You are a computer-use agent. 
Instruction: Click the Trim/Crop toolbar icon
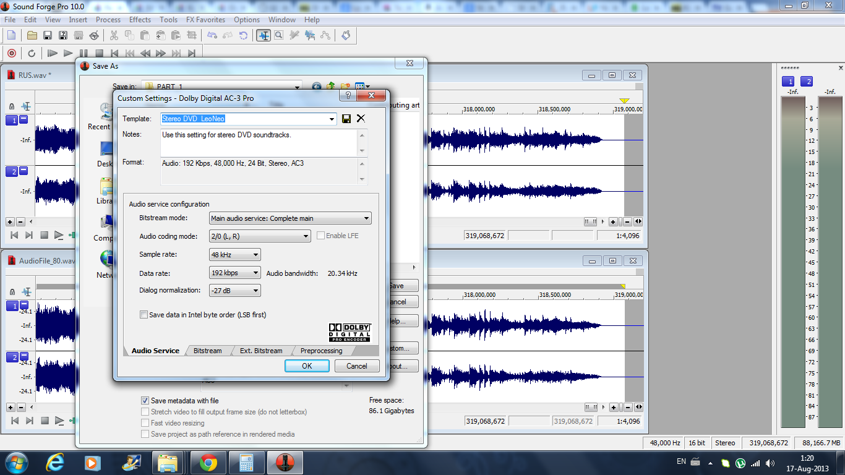coord(192,35)
